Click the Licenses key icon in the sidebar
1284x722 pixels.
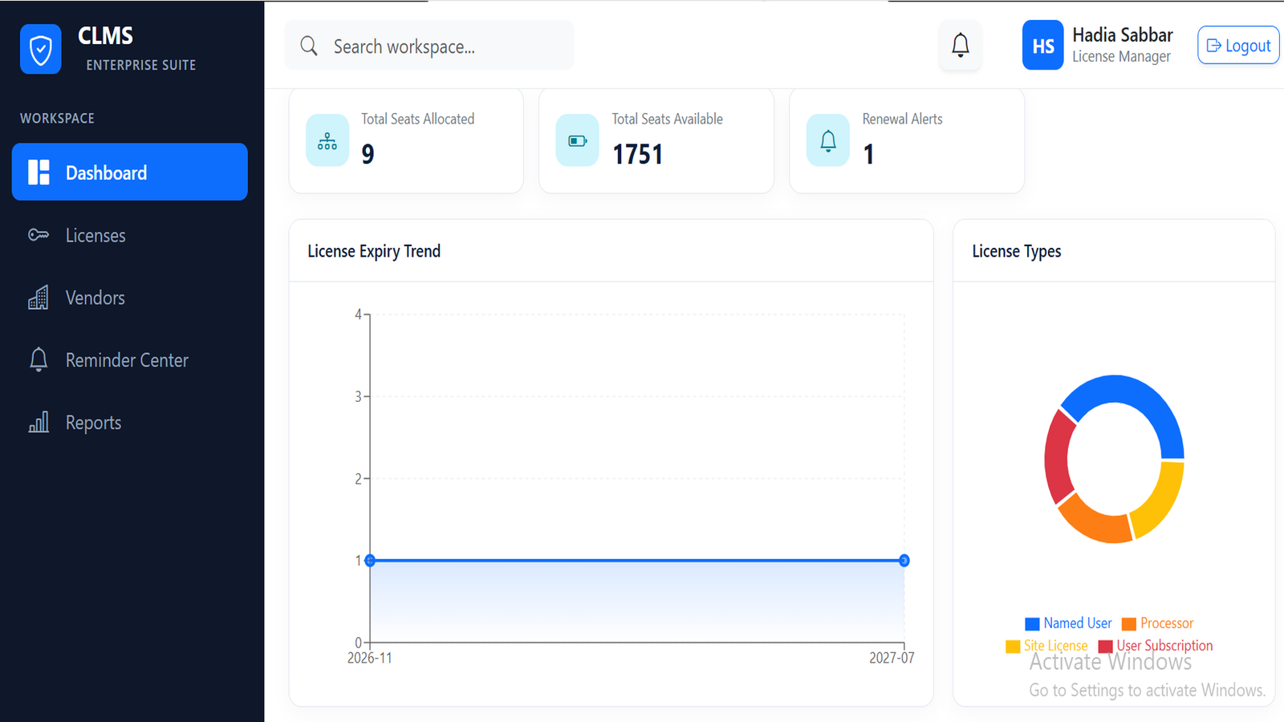point(39,235)
